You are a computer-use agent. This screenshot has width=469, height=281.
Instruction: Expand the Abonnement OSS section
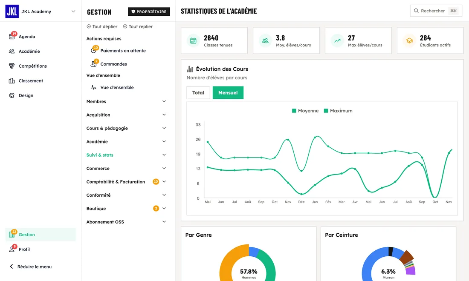pos(126,222)
